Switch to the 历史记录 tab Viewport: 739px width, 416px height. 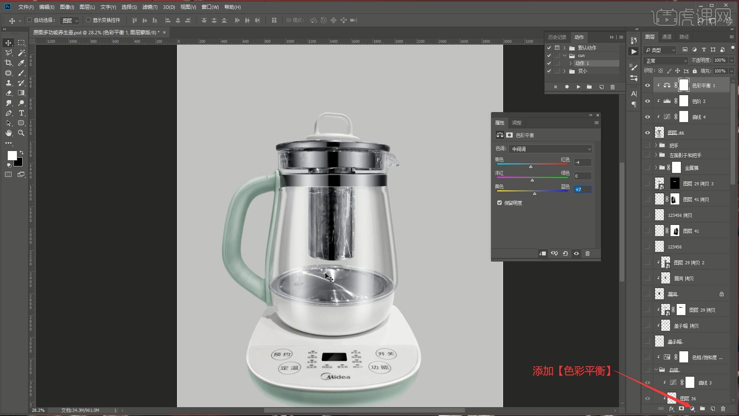tap(557, 37)
